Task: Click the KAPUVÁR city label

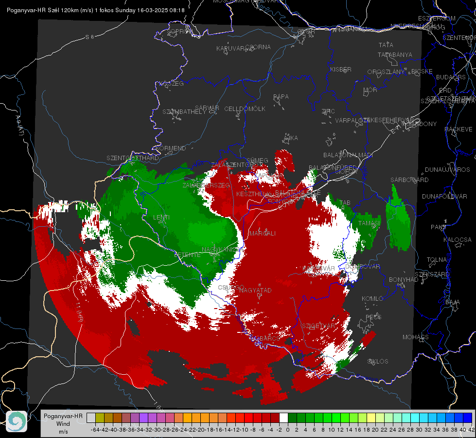Action: 231,48
